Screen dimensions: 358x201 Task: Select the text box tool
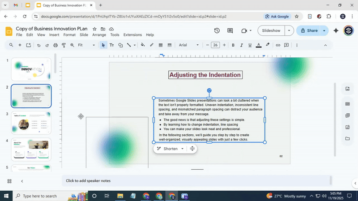coord(112,45)
